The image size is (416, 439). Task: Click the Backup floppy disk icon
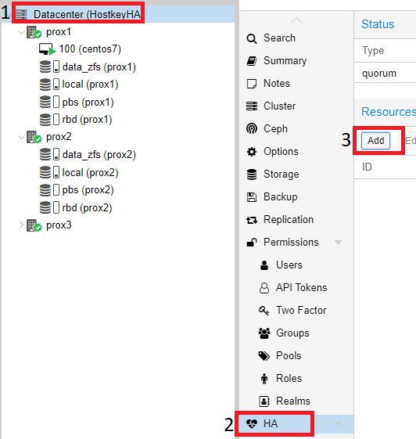[x=252, y=197]
